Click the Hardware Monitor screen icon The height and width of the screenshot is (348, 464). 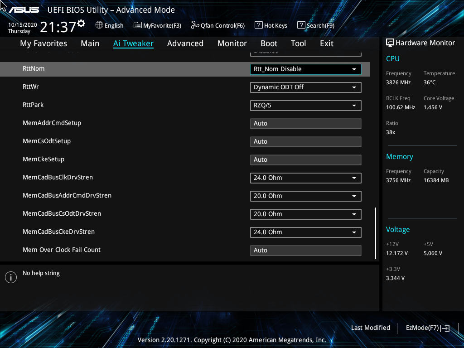pos(390,43)
